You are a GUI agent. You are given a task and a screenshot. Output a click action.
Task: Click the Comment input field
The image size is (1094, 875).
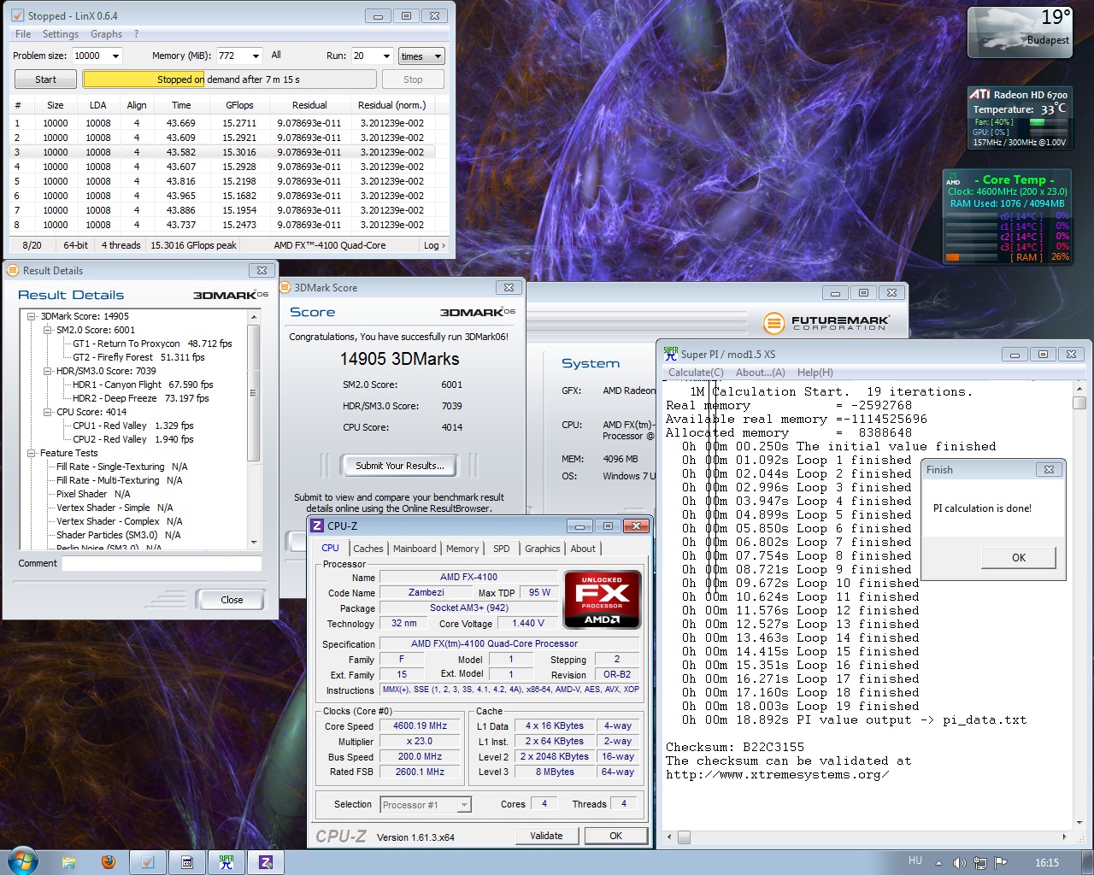[x=162, y=563]
